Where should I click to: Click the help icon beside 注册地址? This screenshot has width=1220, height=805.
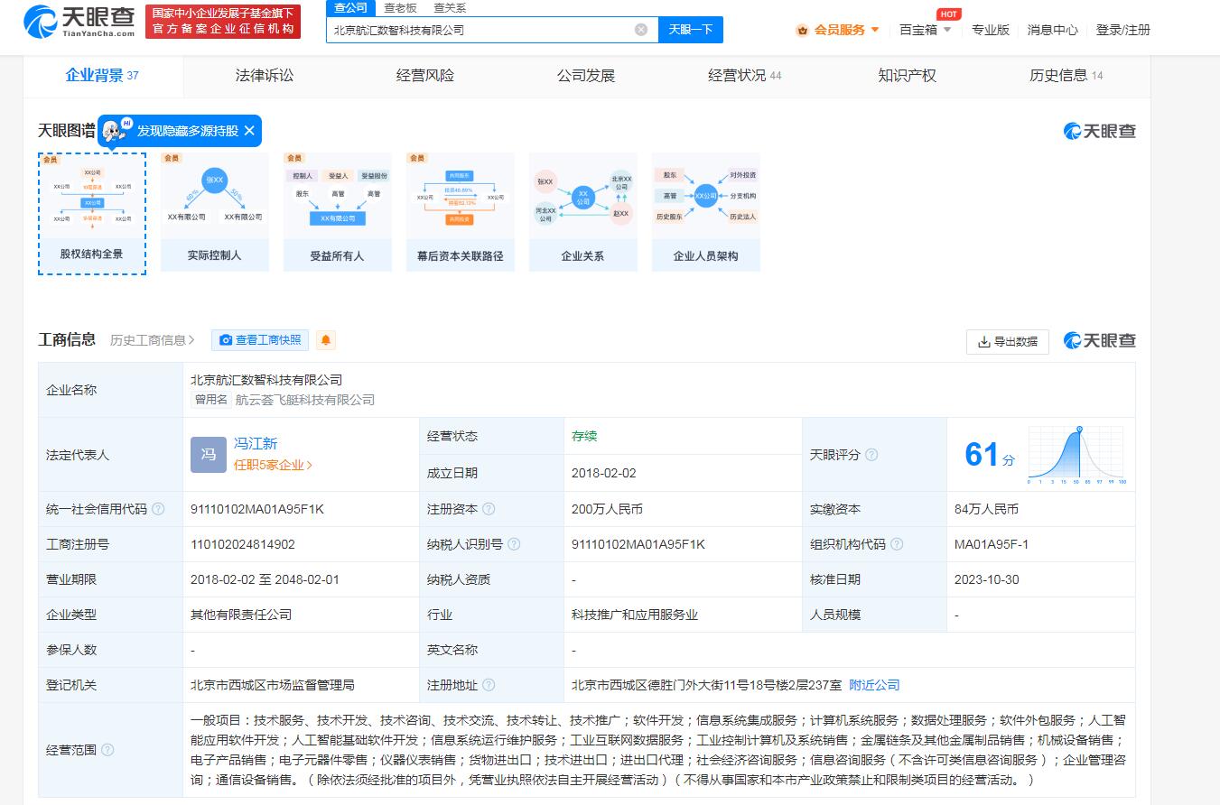(x=489, y=685)
